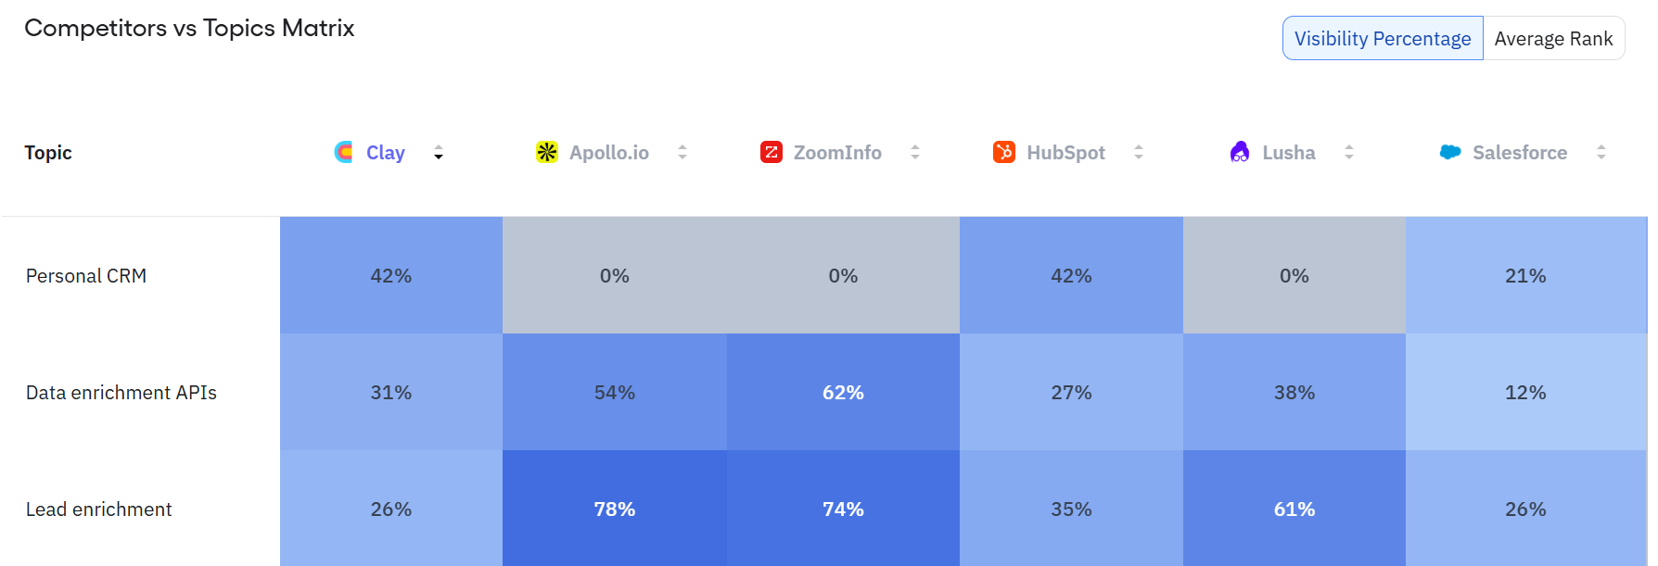
Task: Click the Clay logo icon
Action: click(343, 152)
